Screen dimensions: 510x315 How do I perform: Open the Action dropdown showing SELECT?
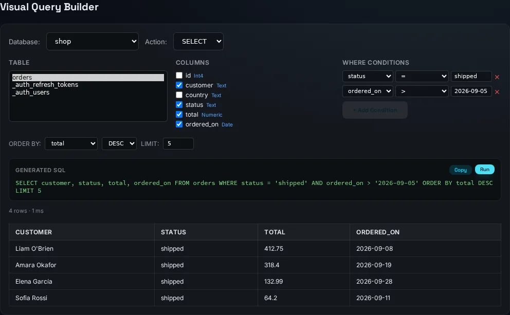coord(198,41)
